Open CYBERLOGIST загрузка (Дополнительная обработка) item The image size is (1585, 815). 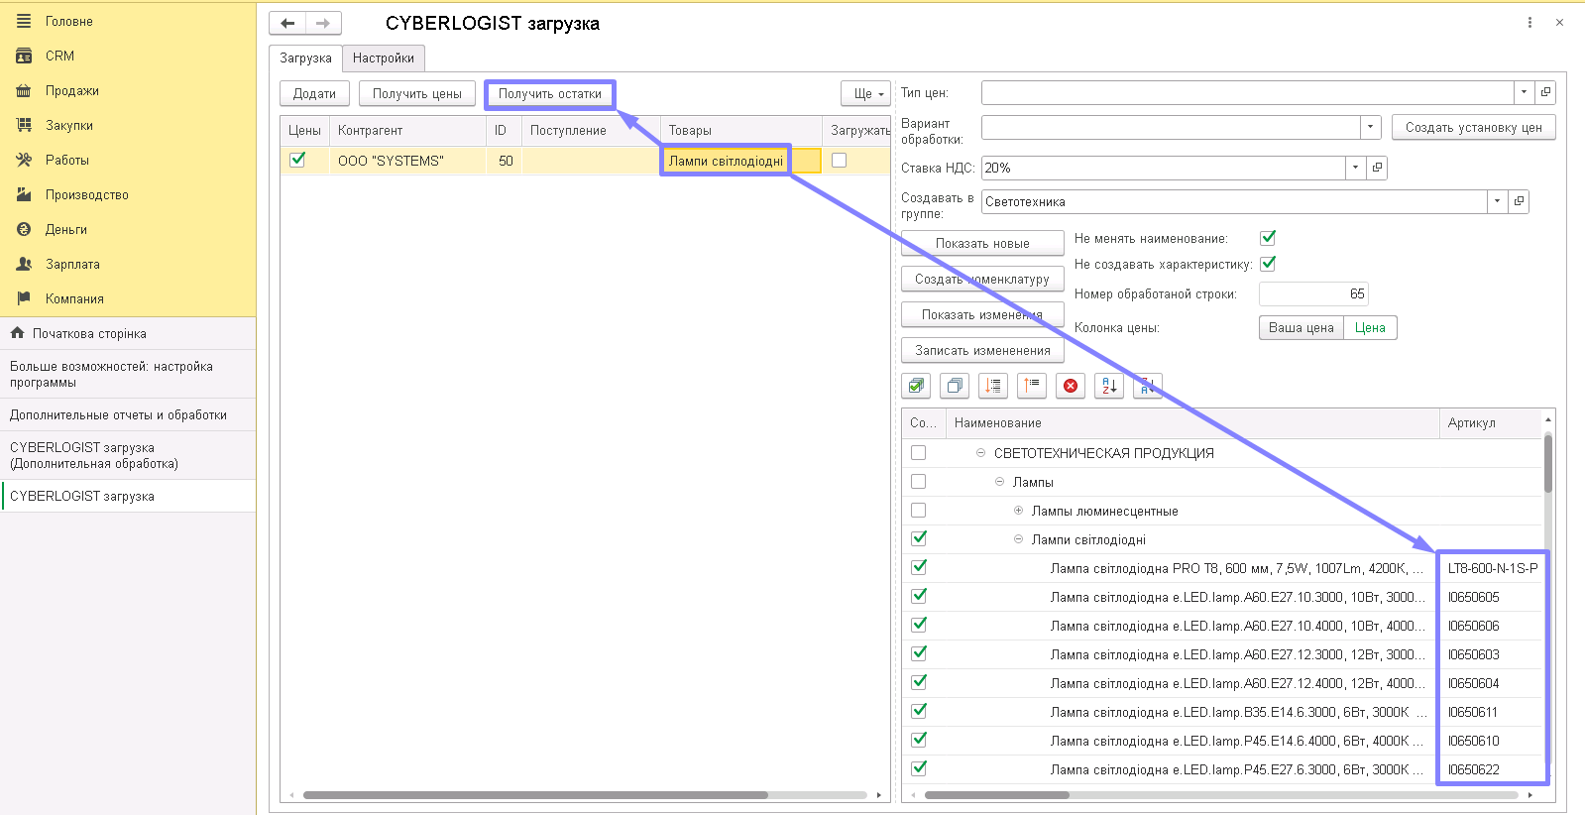click(128, 455)
